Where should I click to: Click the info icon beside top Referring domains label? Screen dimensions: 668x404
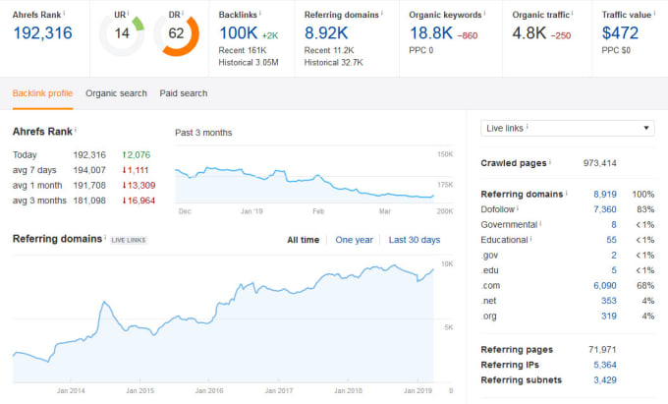[382, 13]
